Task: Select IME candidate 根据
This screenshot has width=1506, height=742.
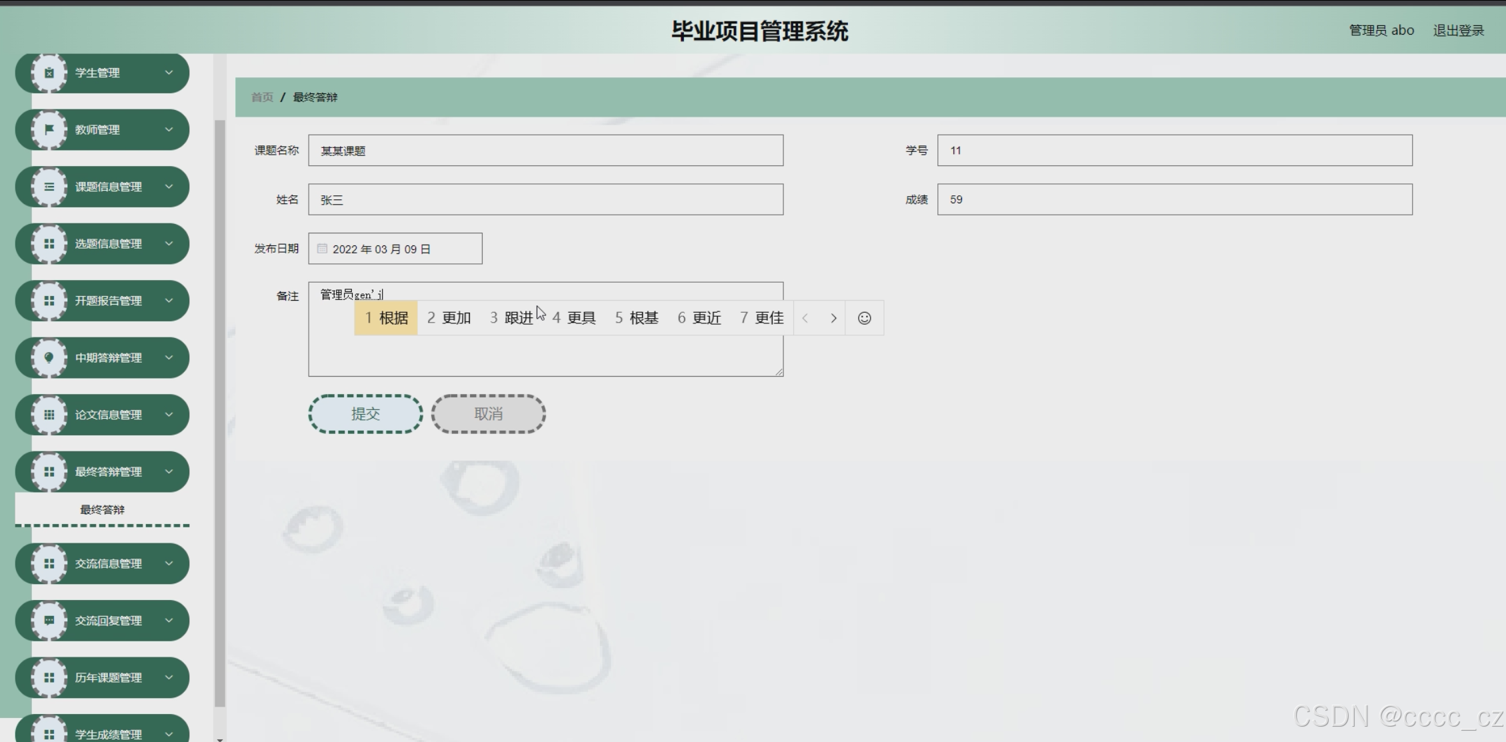Action: [x=386, y=318]
